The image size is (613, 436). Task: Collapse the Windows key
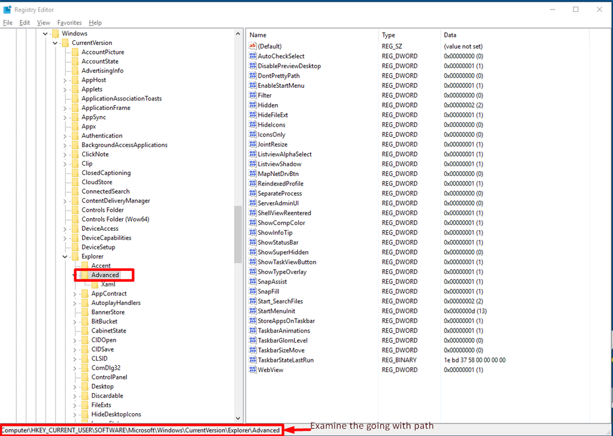tap(45, 33)
